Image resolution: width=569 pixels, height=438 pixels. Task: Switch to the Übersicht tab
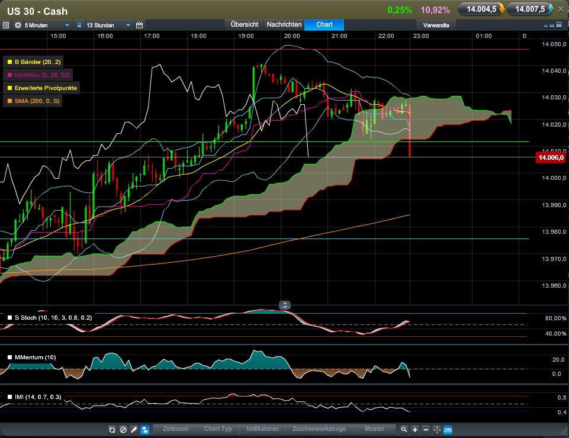pos(244,24)
